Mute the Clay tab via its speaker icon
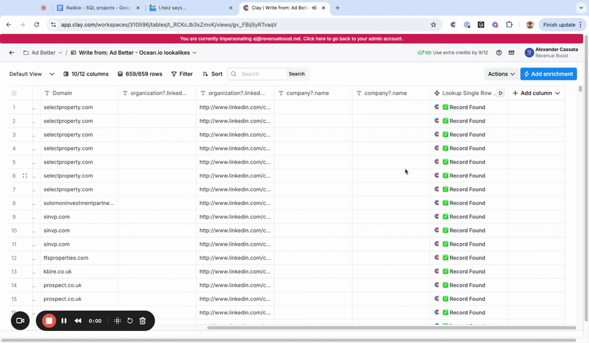Viewport: 589px width, 343px height. [x=314, y=8]
